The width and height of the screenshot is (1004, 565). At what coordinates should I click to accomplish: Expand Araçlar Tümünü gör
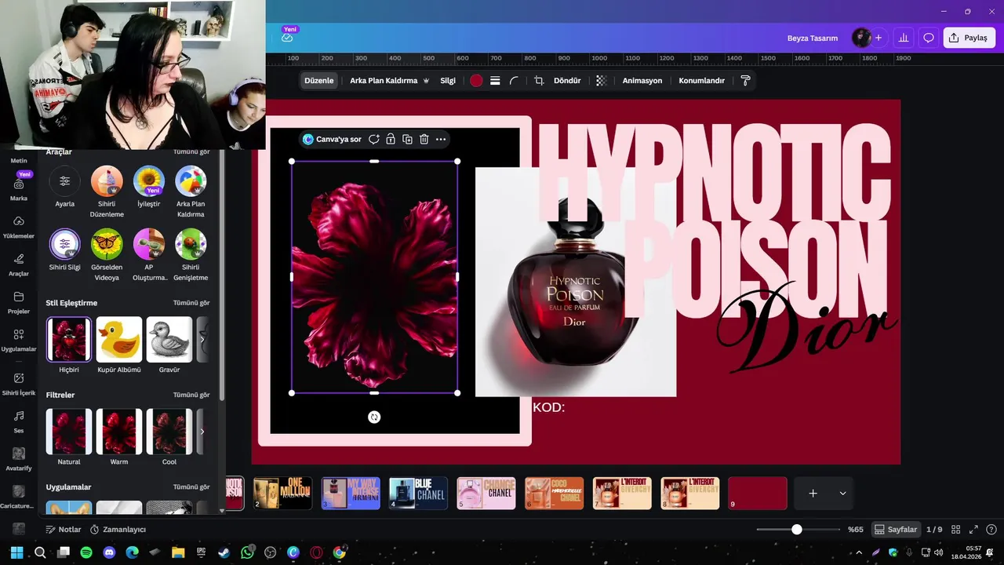point(191,151)
